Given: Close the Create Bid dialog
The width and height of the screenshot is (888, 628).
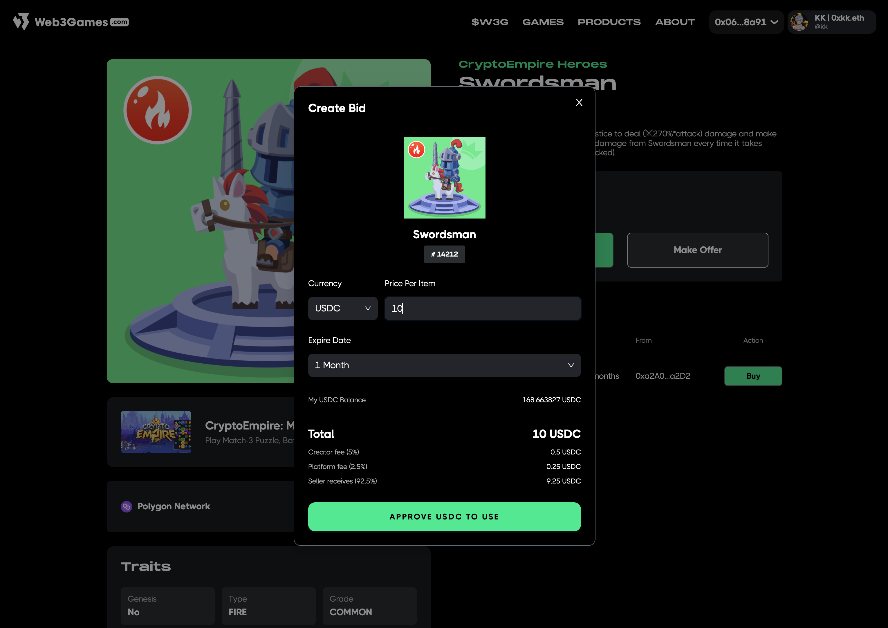Looking at the screenshot, I should pos(579,102).
